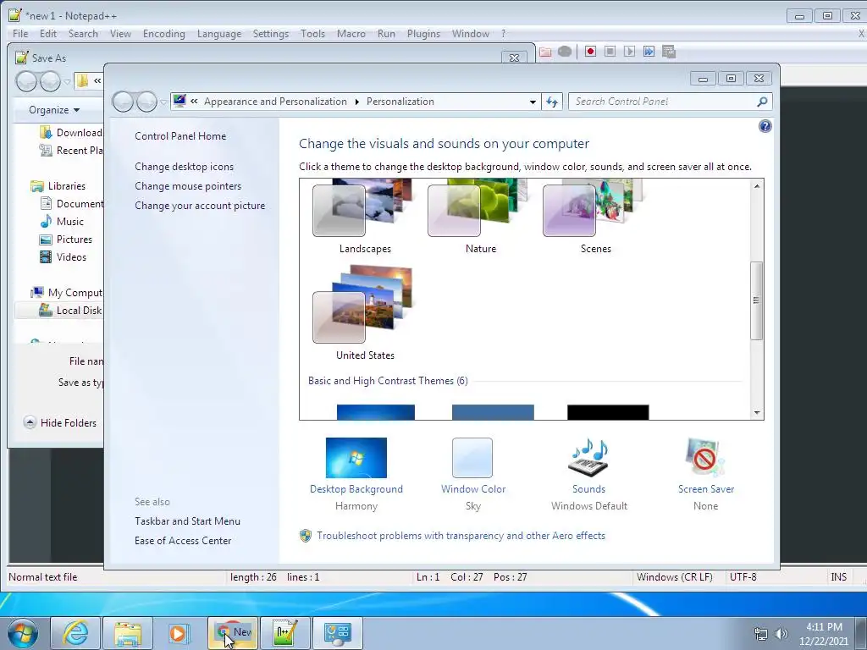Click the Control Panel taskbar button
Viewport: 867px width, 650px height.
pos(338,633)
